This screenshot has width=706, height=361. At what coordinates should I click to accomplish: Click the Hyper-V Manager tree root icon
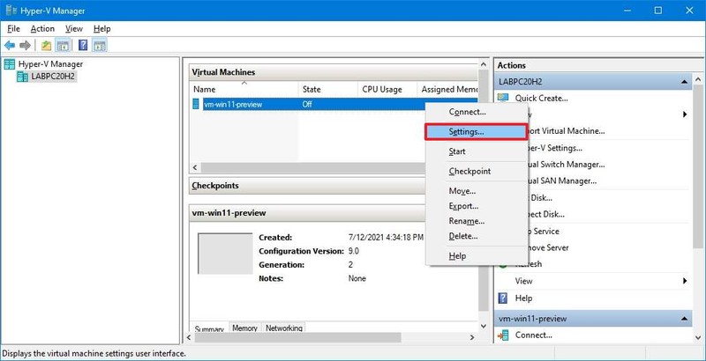coord(10,64)
